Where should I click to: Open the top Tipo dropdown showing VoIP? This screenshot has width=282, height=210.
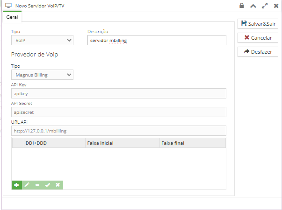pyautogui.click(x=42, y=41)
